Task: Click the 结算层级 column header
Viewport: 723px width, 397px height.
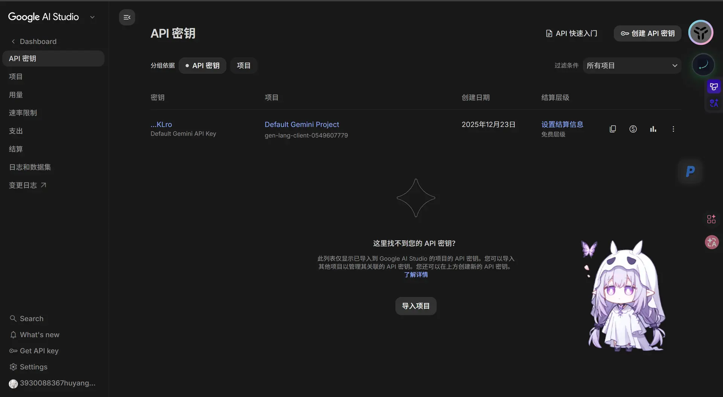Action: [555, 97]
